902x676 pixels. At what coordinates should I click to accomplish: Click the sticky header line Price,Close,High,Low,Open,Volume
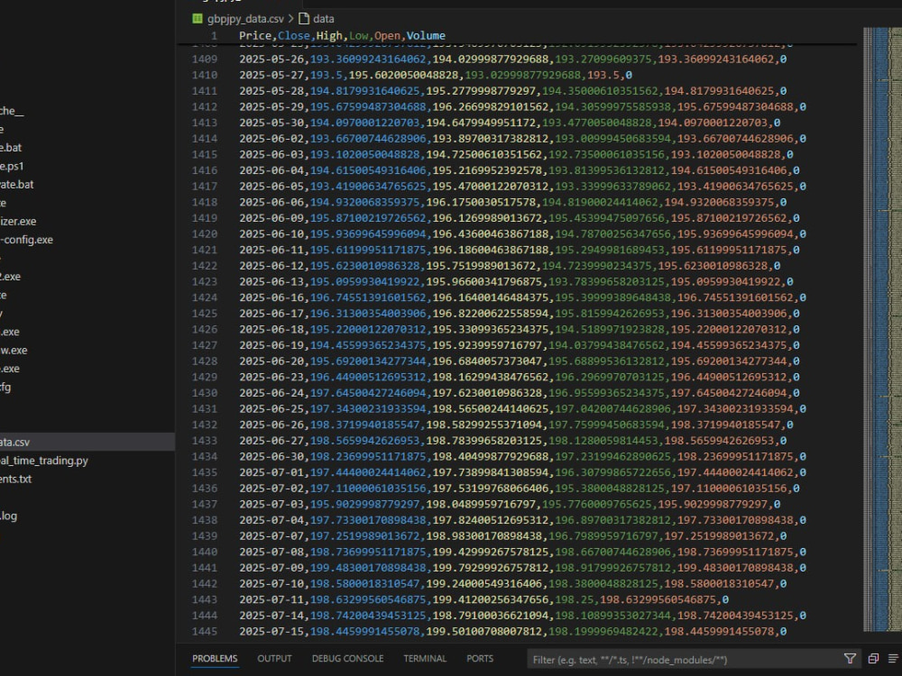(x=342, y=36)
